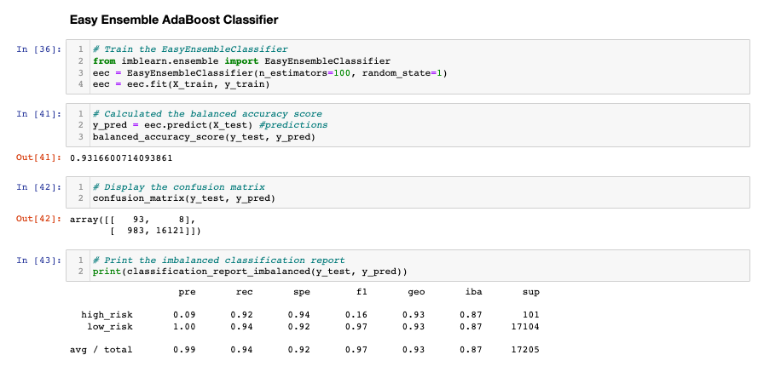The image size is (758, 372).
Task: Click the 'high_risk' row label
Action: (107, 315)
